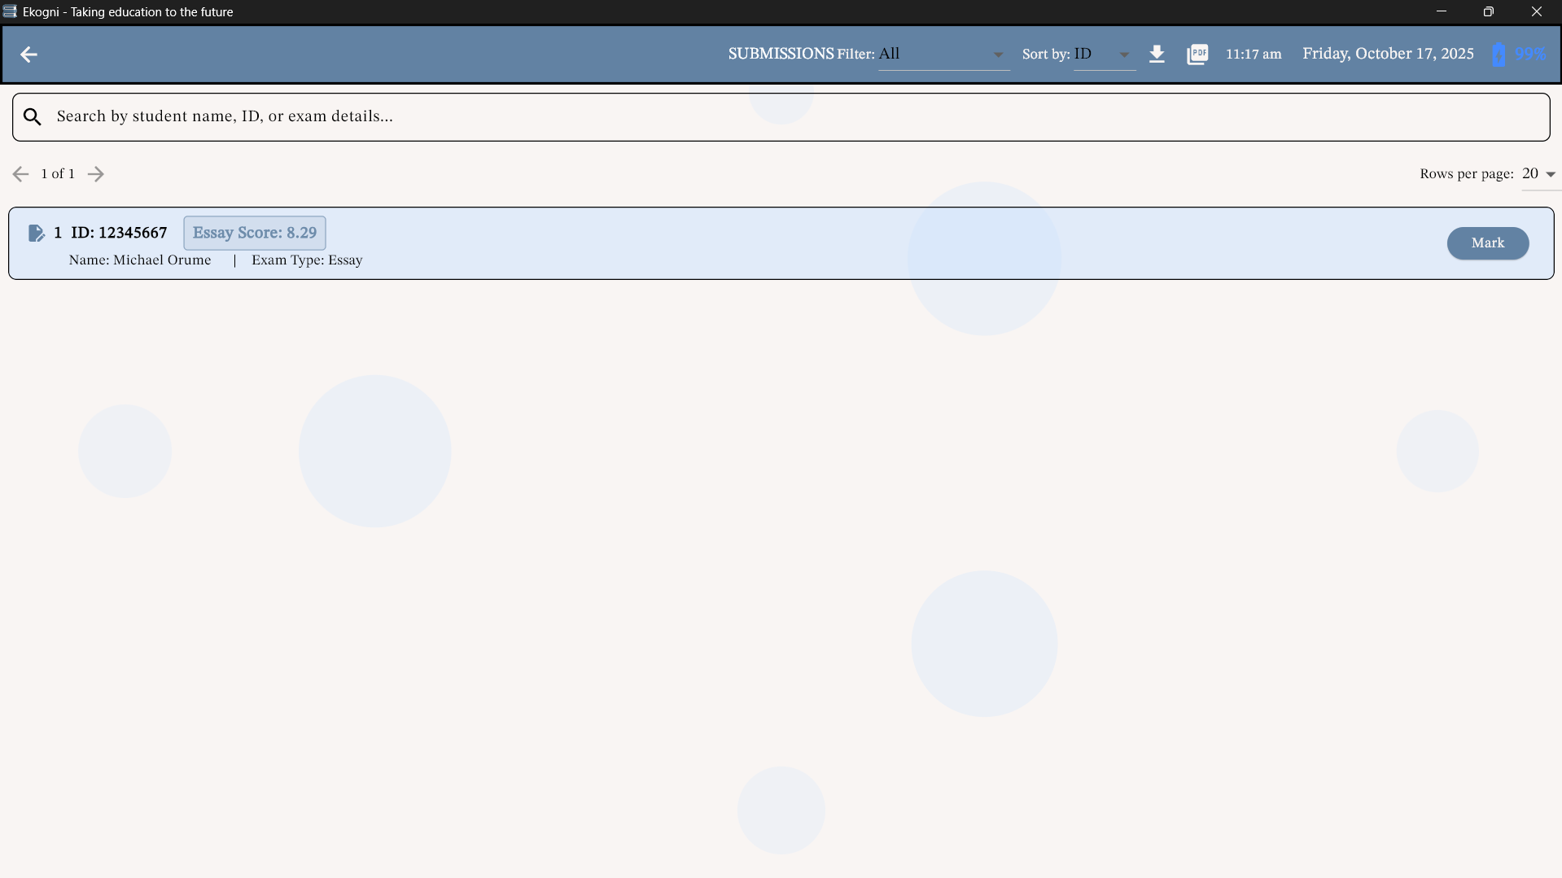
Task: Go back using the back arrow
Action: coord(28,55)
